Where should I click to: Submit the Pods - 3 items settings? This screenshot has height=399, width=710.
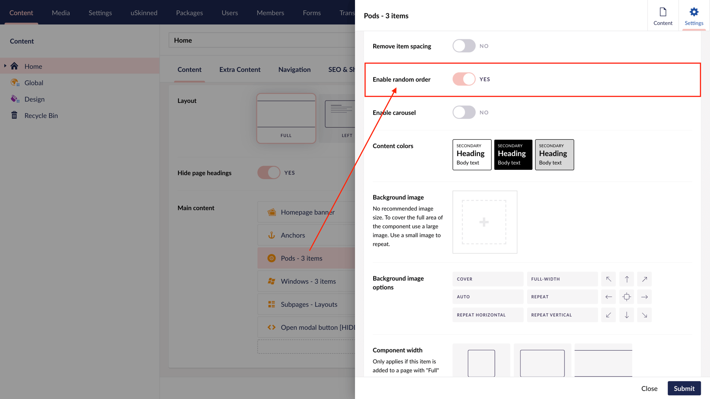point(684,388)
